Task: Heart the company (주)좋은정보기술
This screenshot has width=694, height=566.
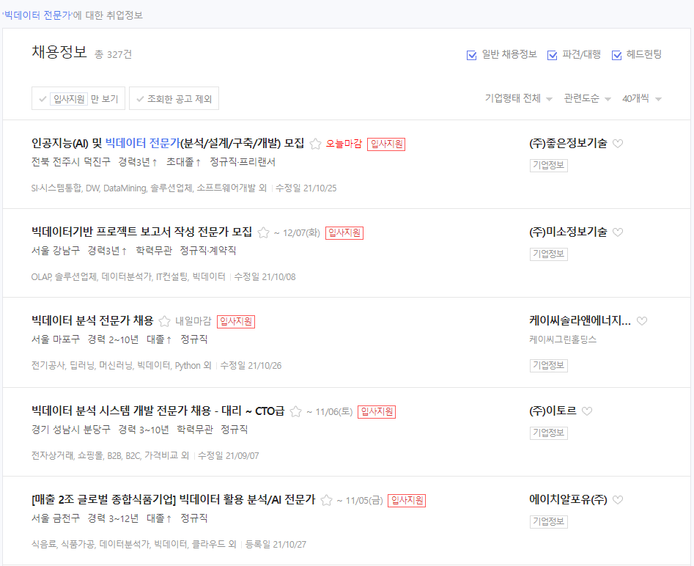Action: click(618, 144)
